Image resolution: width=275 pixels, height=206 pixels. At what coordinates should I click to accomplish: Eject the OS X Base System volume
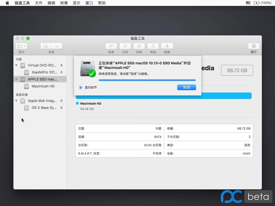coord(61,108)
